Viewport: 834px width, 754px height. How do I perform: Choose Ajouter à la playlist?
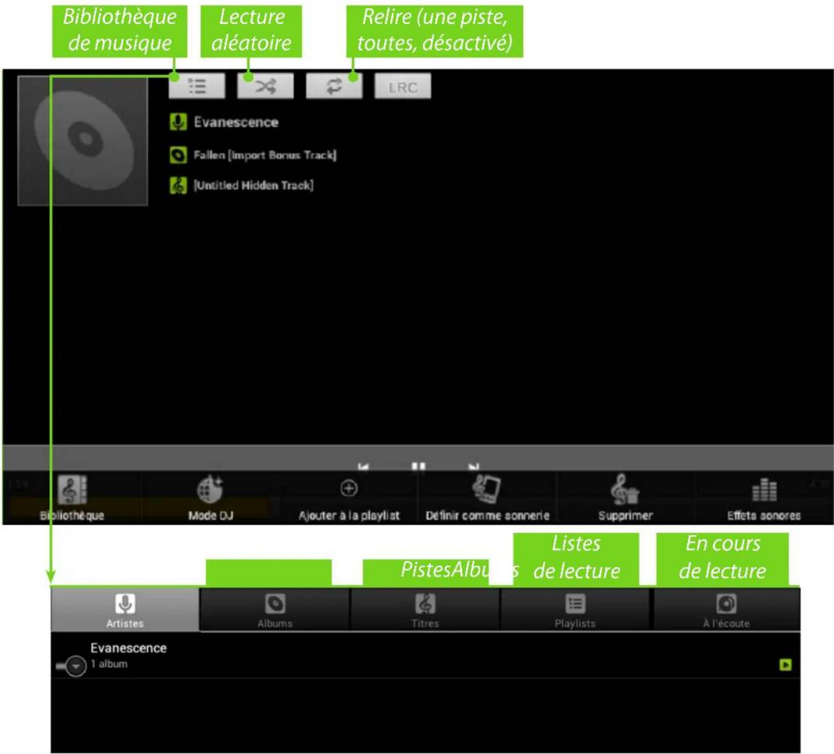349,498
